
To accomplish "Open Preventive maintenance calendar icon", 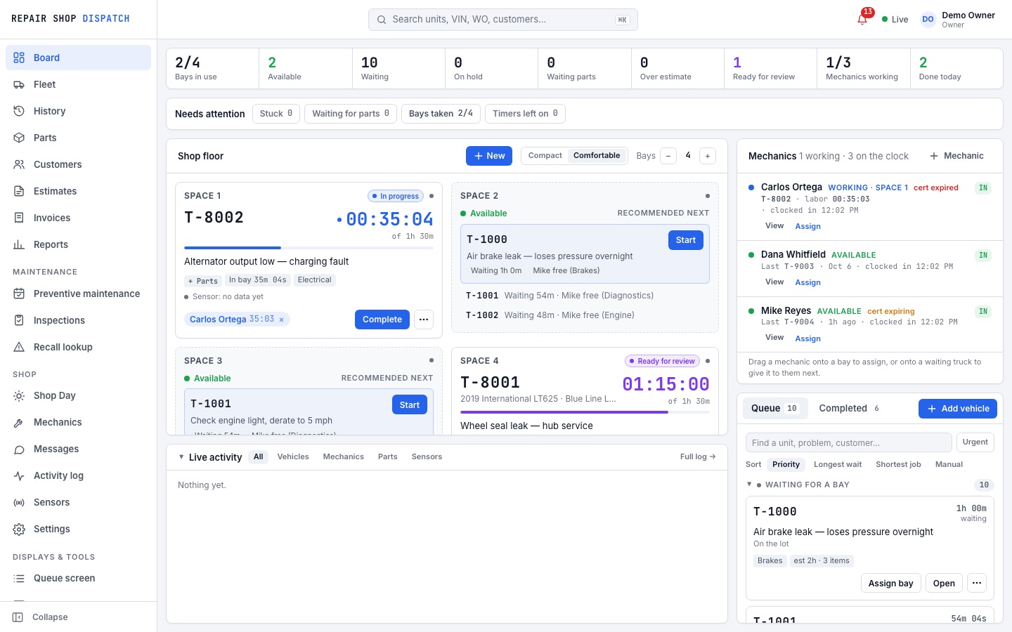I will pos(19,294).
